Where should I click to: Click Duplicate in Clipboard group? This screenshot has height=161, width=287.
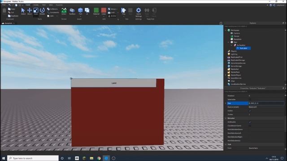[13, 16]
